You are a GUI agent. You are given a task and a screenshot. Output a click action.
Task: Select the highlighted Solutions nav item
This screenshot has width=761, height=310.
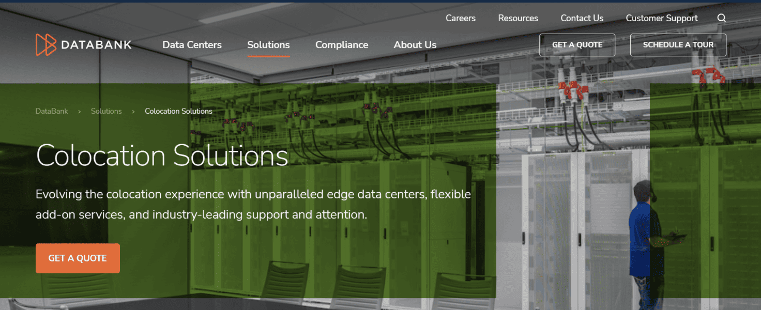(268, 45)
